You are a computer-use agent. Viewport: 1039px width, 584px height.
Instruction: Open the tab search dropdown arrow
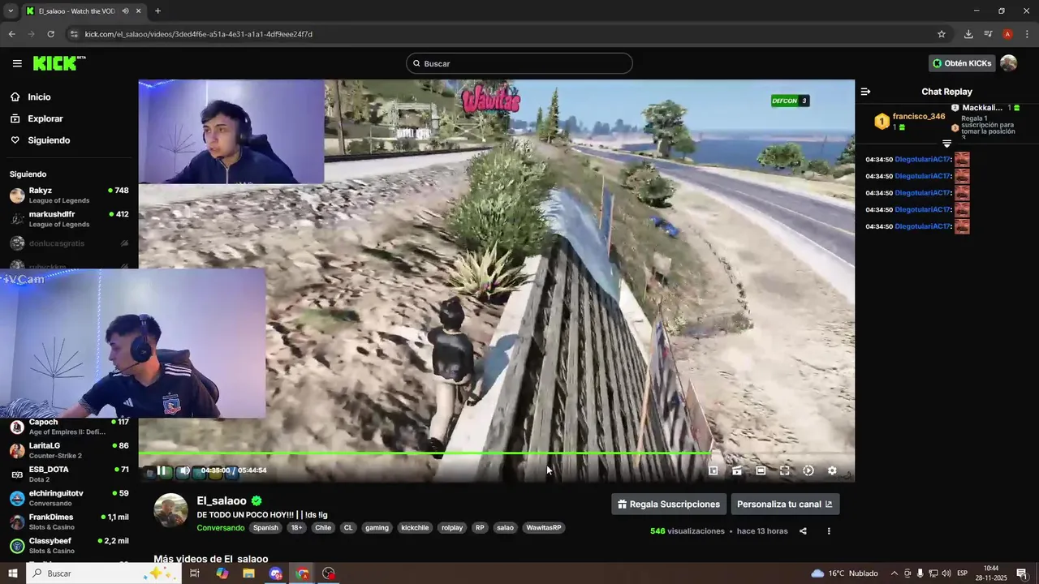click(11, 11)
